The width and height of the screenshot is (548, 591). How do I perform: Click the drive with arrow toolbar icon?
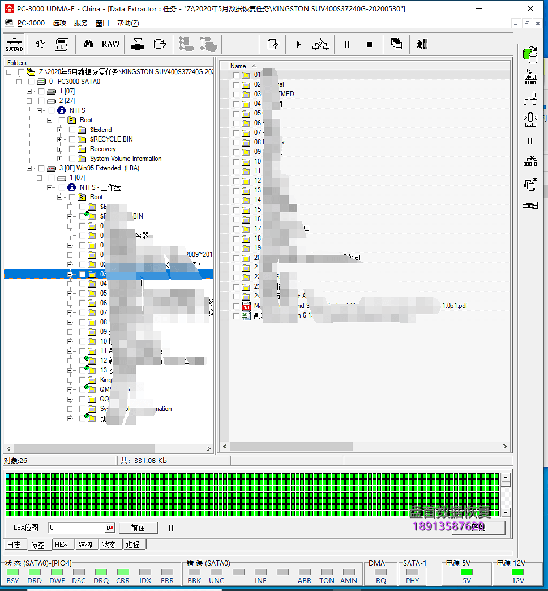coord(160,45)
